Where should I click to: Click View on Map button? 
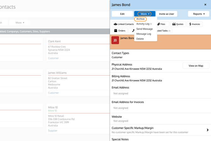click(x=196, y=66)
